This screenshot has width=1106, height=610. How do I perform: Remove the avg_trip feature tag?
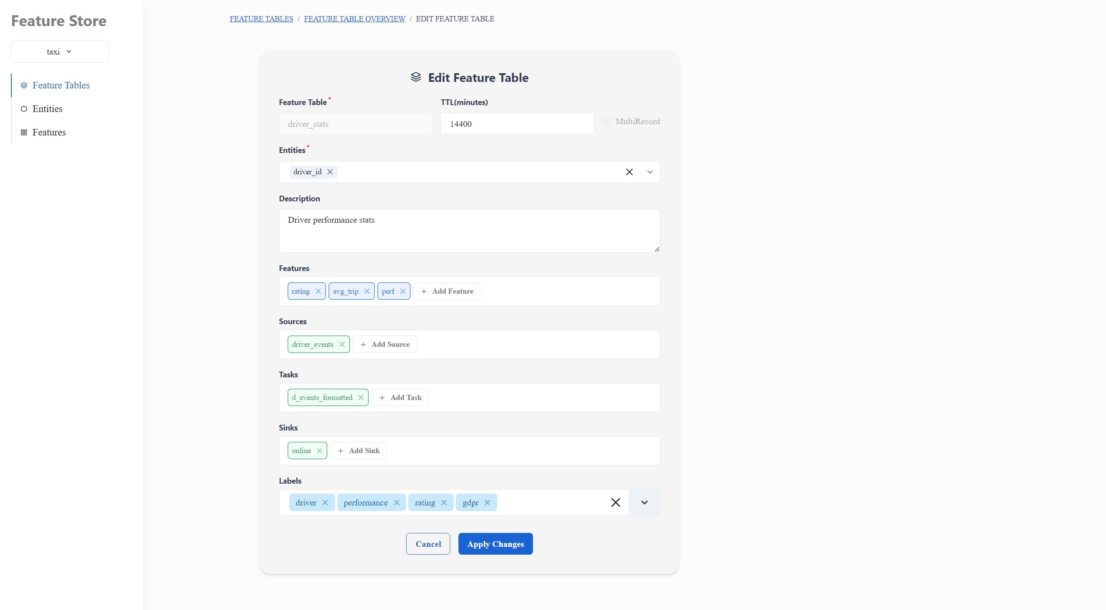click(367, 291)
